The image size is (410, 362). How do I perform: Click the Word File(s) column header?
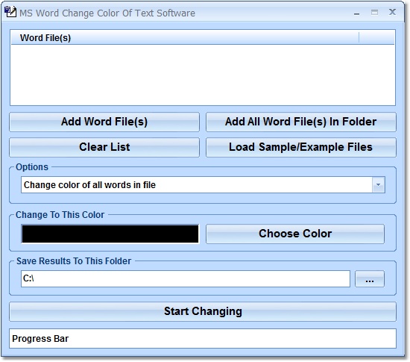coord(185,37)
